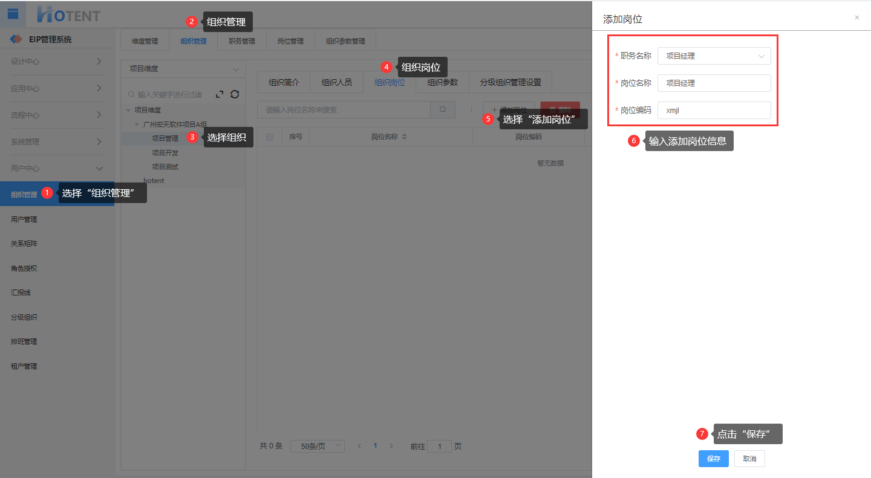Select 组织管理 in the sidebar

57,194
